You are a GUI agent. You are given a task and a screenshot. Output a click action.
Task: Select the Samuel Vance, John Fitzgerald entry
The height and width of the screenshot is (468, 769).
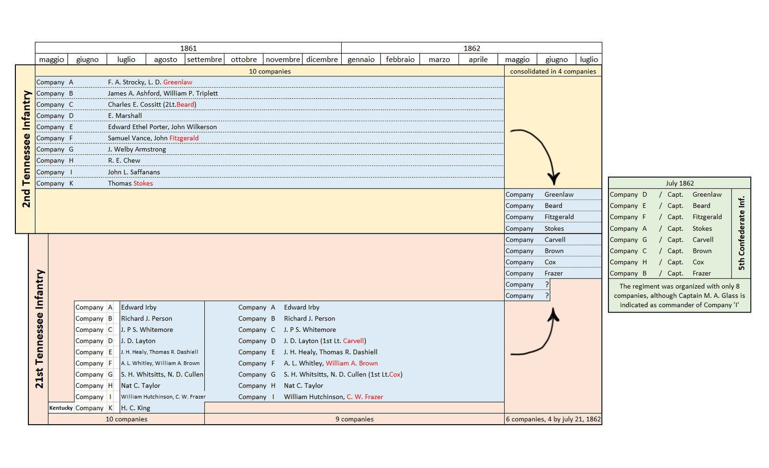(x=153, y=138)
